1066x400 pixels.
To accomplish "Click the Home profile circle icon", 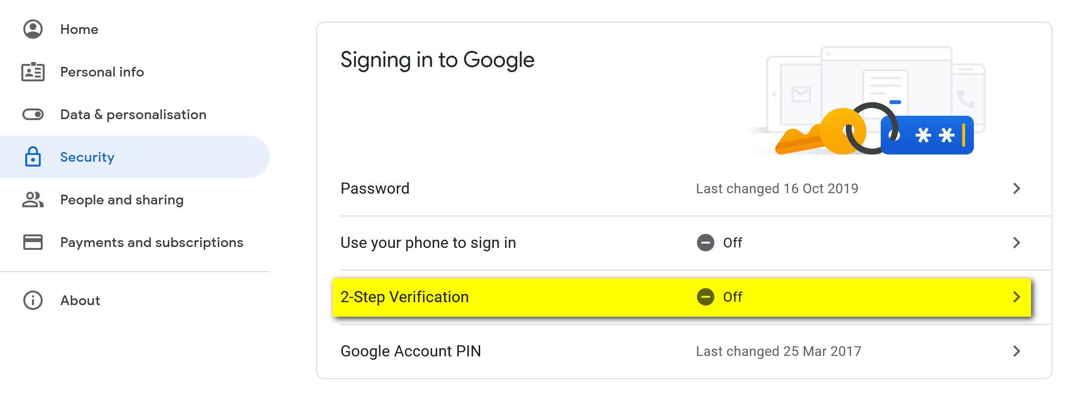I will [33, 29].
